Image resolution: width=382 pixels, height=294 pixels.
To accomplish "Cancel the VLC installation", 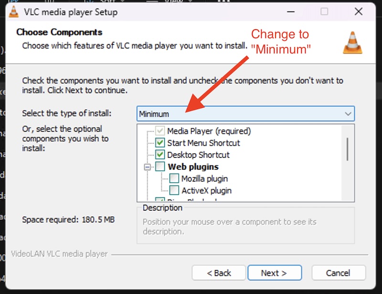I will click(338, 273).
